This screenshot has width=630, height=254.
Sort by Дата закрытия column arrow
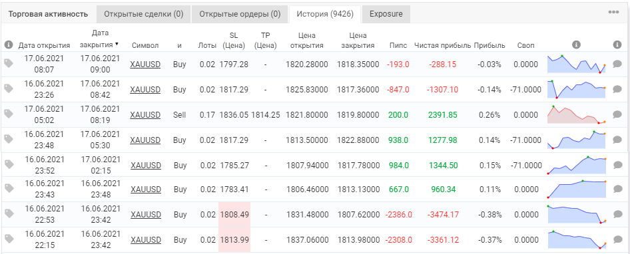point(117,44)
